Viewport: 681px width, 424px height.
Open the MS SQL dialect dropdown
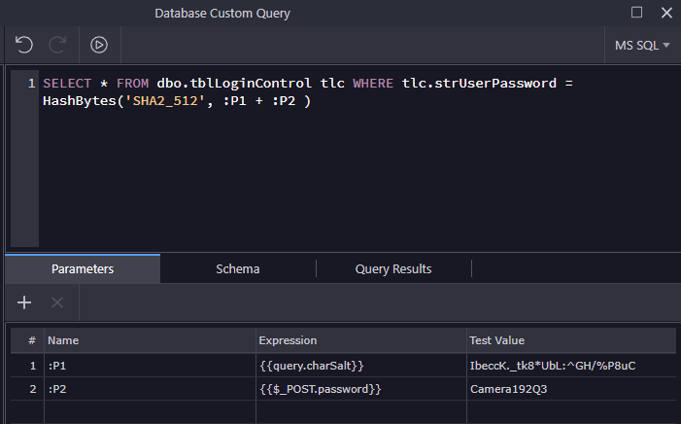click(642, 45)
